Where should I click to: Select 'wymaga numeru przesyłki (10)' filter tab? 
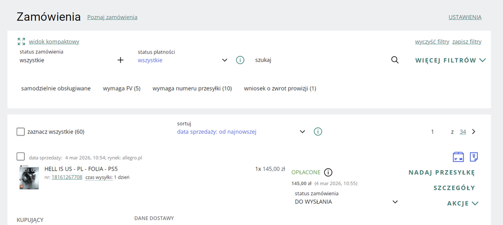(x=192, y=89)
